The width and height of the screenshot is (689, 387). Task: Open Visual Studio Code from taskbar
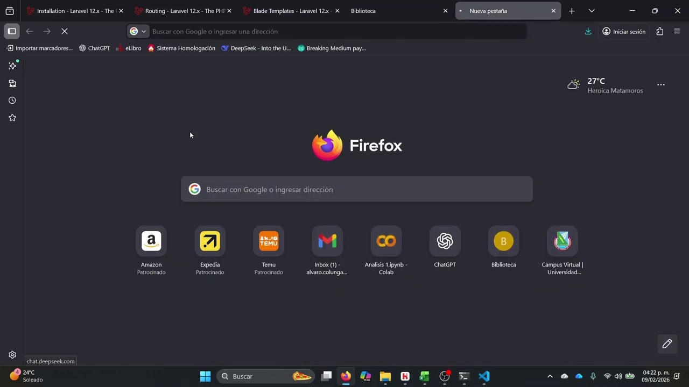pyautogui.click(x=484, y=376)
